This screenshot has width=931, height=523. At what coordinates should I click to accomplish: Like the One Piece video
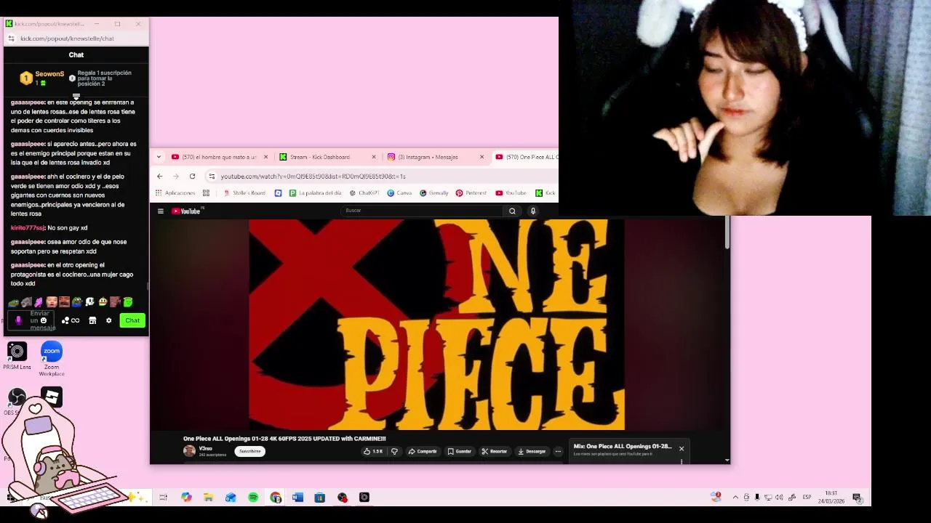pyautogui.click(x=373, y=451)
